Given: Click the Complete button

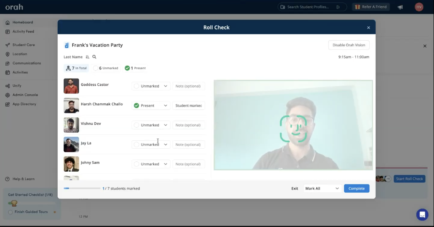Looking at the screenshot, I should pos(357,188).
